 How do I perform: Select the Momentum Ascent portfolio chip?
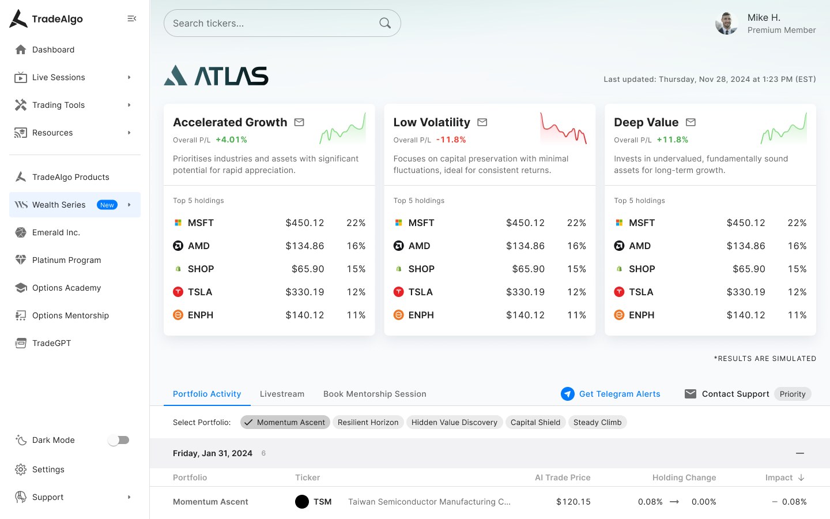coord(285,422)
